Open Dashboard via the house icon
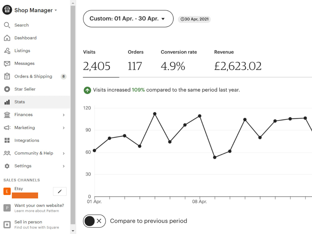The width and height of the screenshot is (312, 234). point(7,38)
